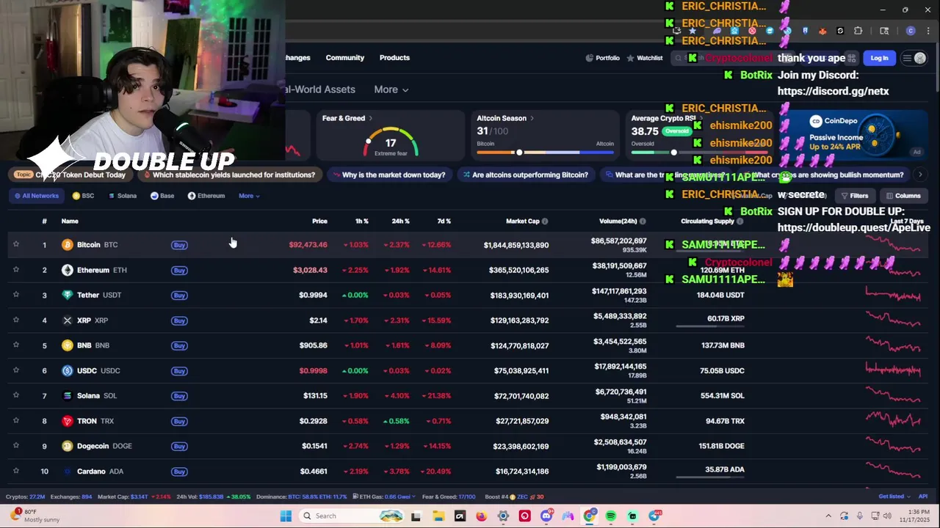Open the Columns selector

(x=903, y=196)
